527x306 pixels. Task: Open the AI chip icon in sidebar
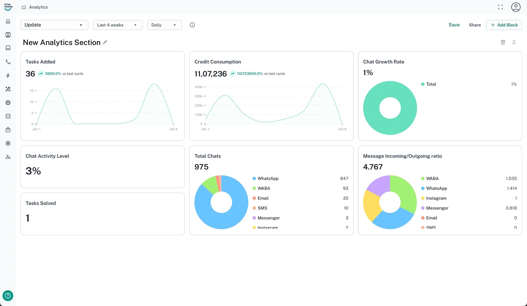(8, 103)
